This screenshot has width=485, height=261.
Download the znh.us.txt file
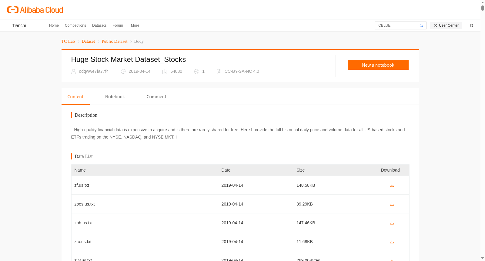click(392, 223)
